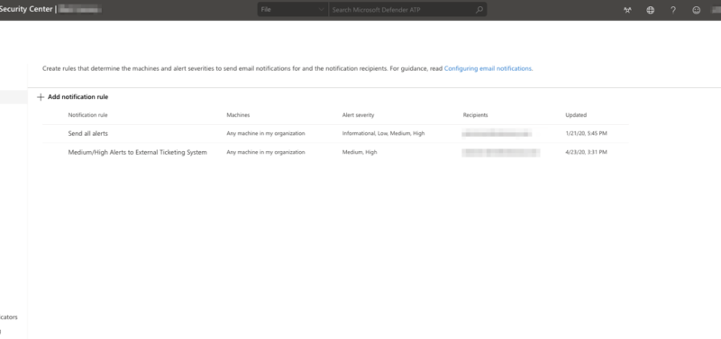
Task: Sort by Notification rule column header
Action: pos(87,115)
